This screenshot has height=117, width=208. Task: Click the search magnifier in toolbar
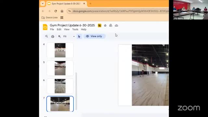[x=46, y=36]
